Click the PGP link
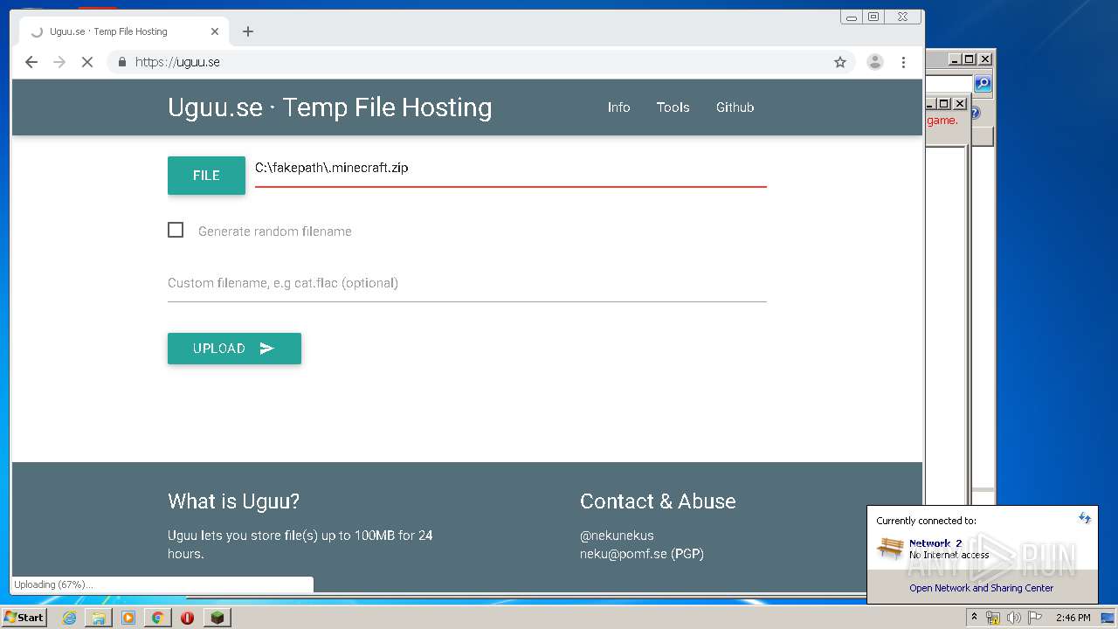The image size is (1118, 629). 687,554
